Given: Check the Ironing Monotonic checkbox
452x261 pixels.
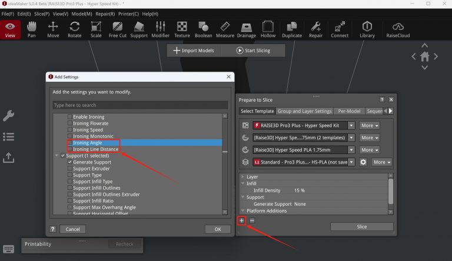Looking at the screenshot, I should point(70,136).
